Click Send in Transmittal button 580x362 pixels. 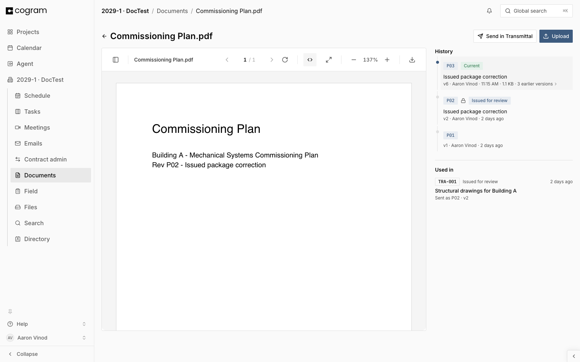tap(505, 36)
